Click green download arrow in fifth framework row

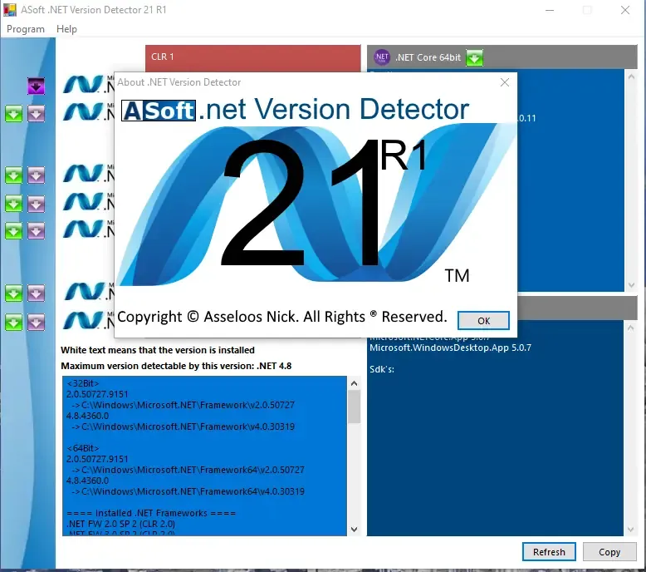point(13,231)
